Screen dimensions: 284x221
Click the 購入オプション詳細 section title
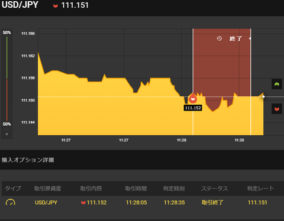pos(28,160)
